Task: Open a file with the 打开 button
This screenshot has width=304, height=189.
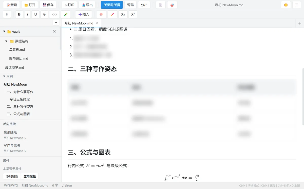Action: click(30, 5)
